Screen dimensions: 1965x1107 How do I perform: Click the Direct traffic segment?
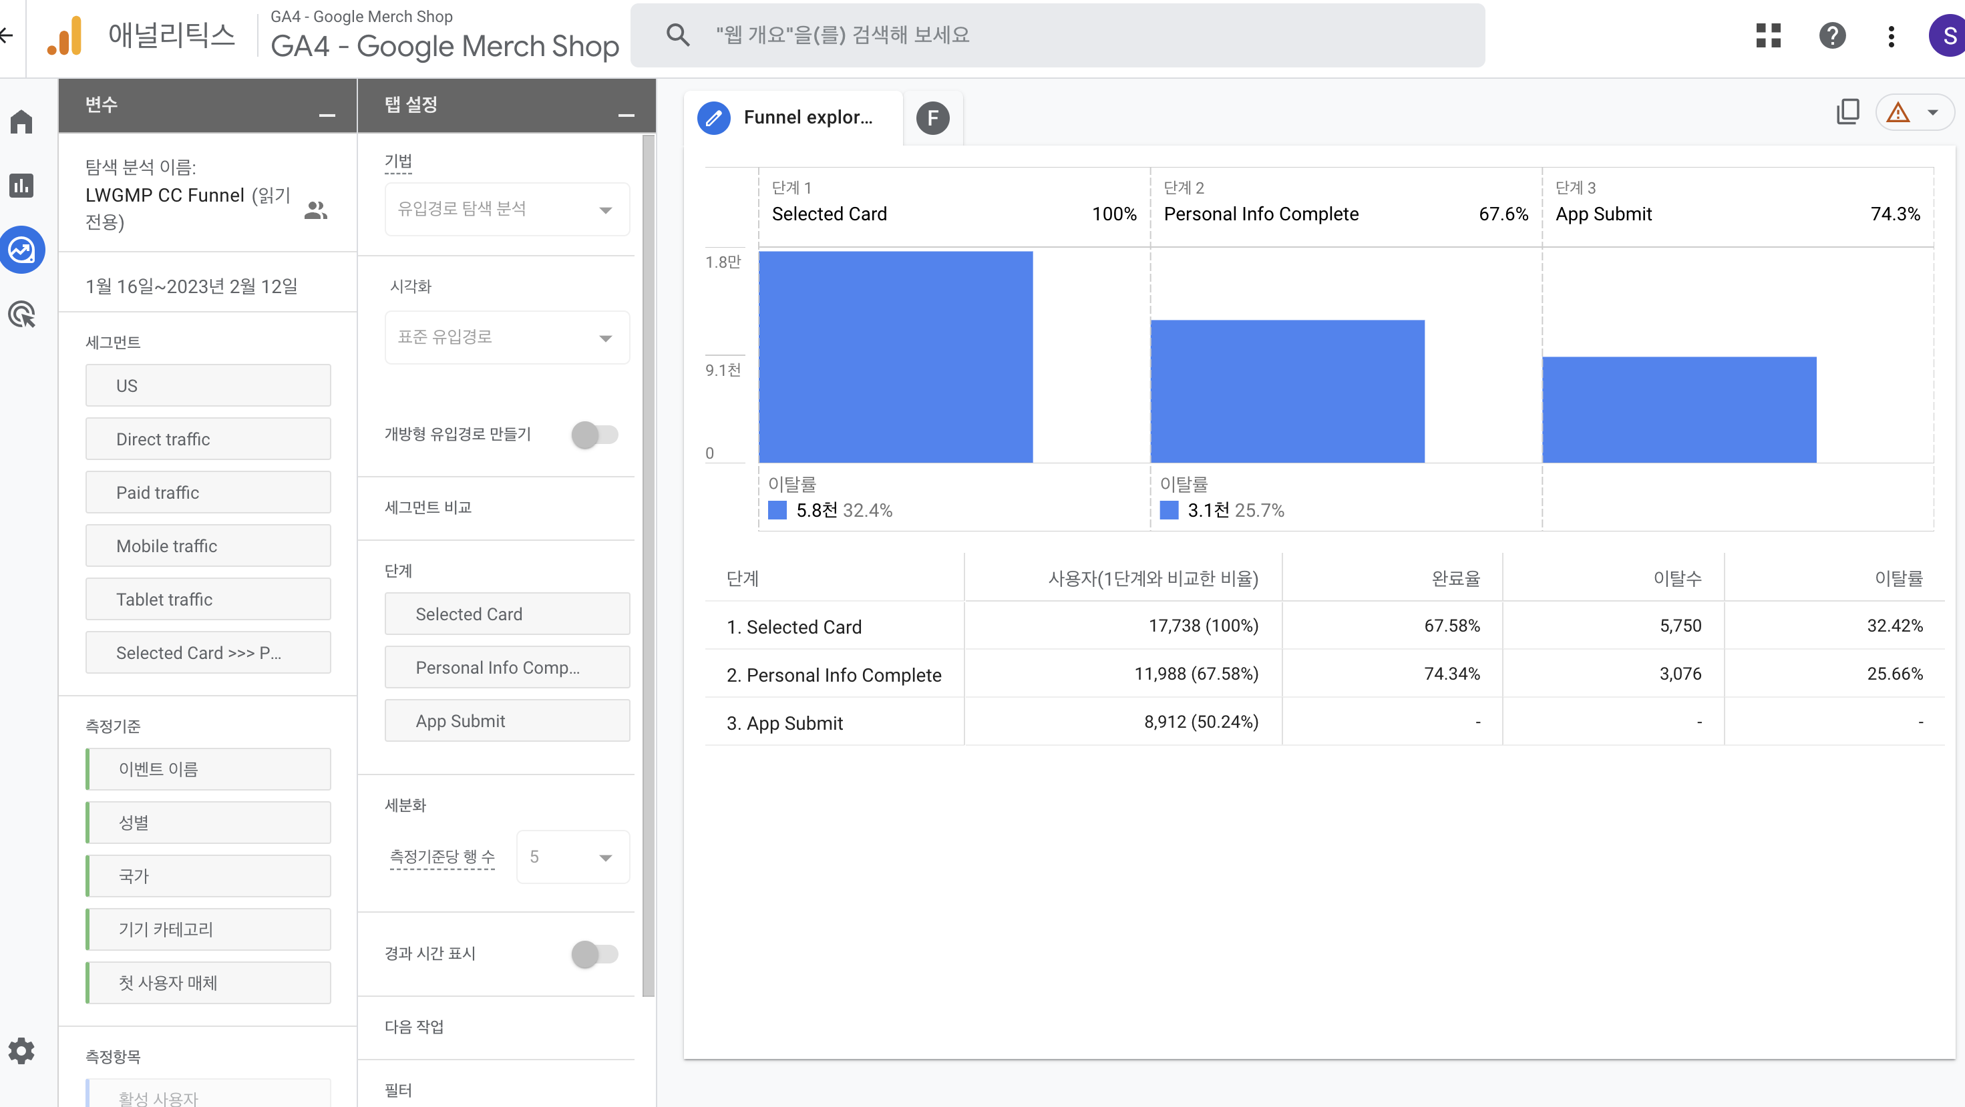coord(208,439)
